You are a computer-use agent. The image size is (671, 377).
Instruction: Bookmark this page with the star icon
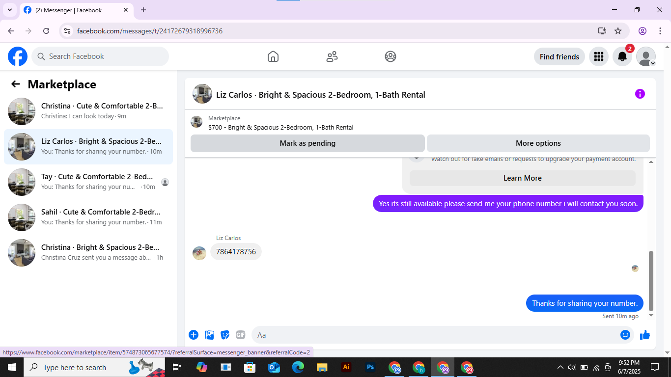(618, 31)
